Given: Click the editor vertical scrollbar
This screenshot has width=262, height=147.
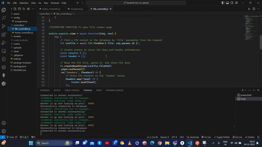Looking at the screenshot, I should click(261, 42).
